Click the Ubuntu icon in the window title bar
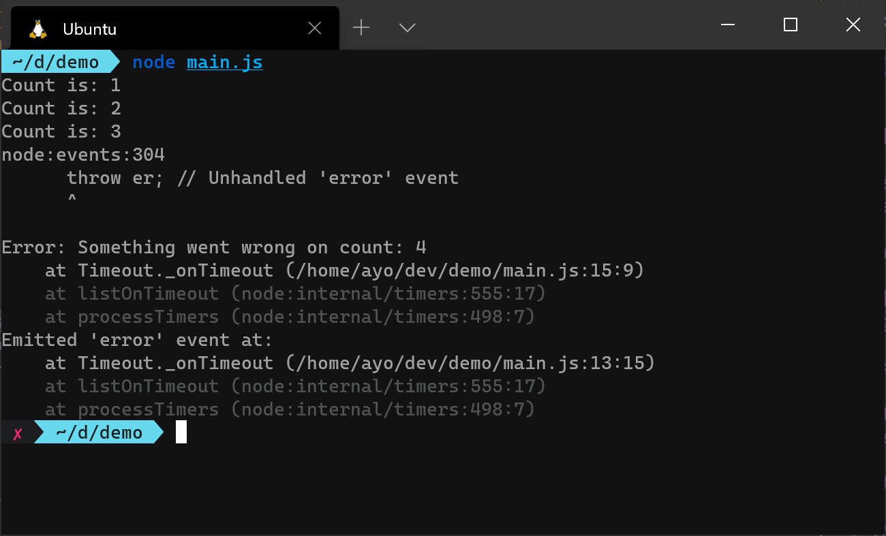The width and height of the screenshot is (886, 536). 37,28
